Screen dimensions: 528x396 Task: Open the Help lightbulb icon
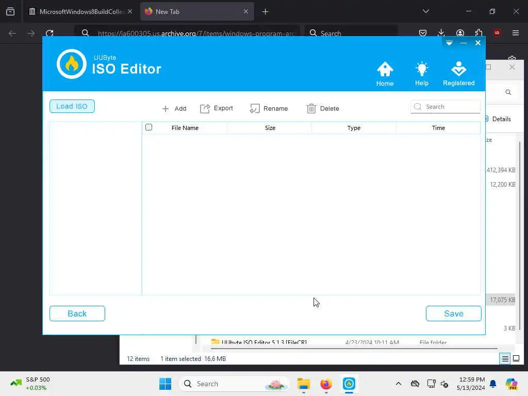point(422,74)
